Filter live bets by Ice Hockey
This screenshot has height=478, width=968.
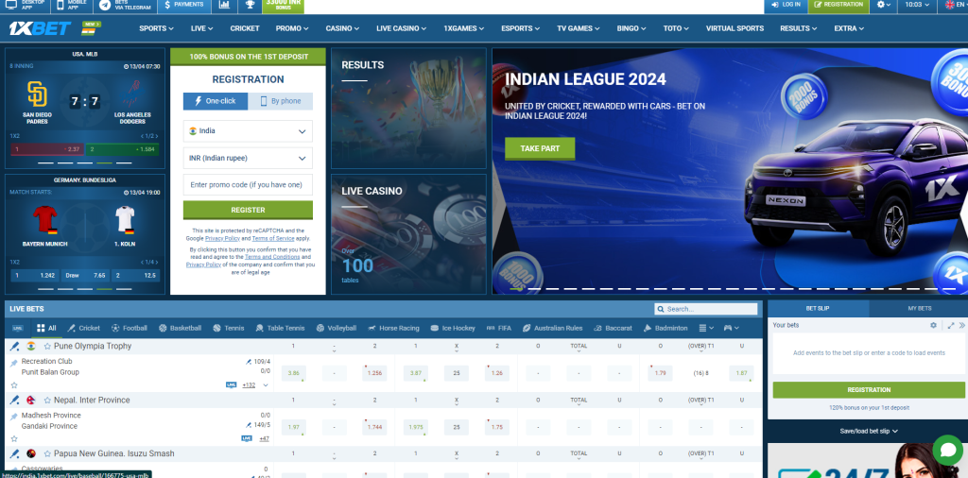click(453, 328)
